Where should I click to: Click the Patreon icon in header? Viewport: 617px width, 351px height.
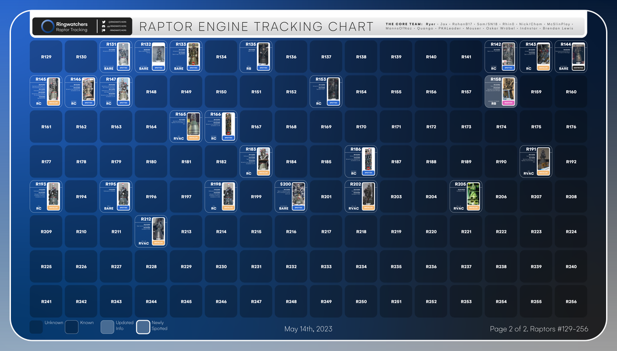point(104,31)
